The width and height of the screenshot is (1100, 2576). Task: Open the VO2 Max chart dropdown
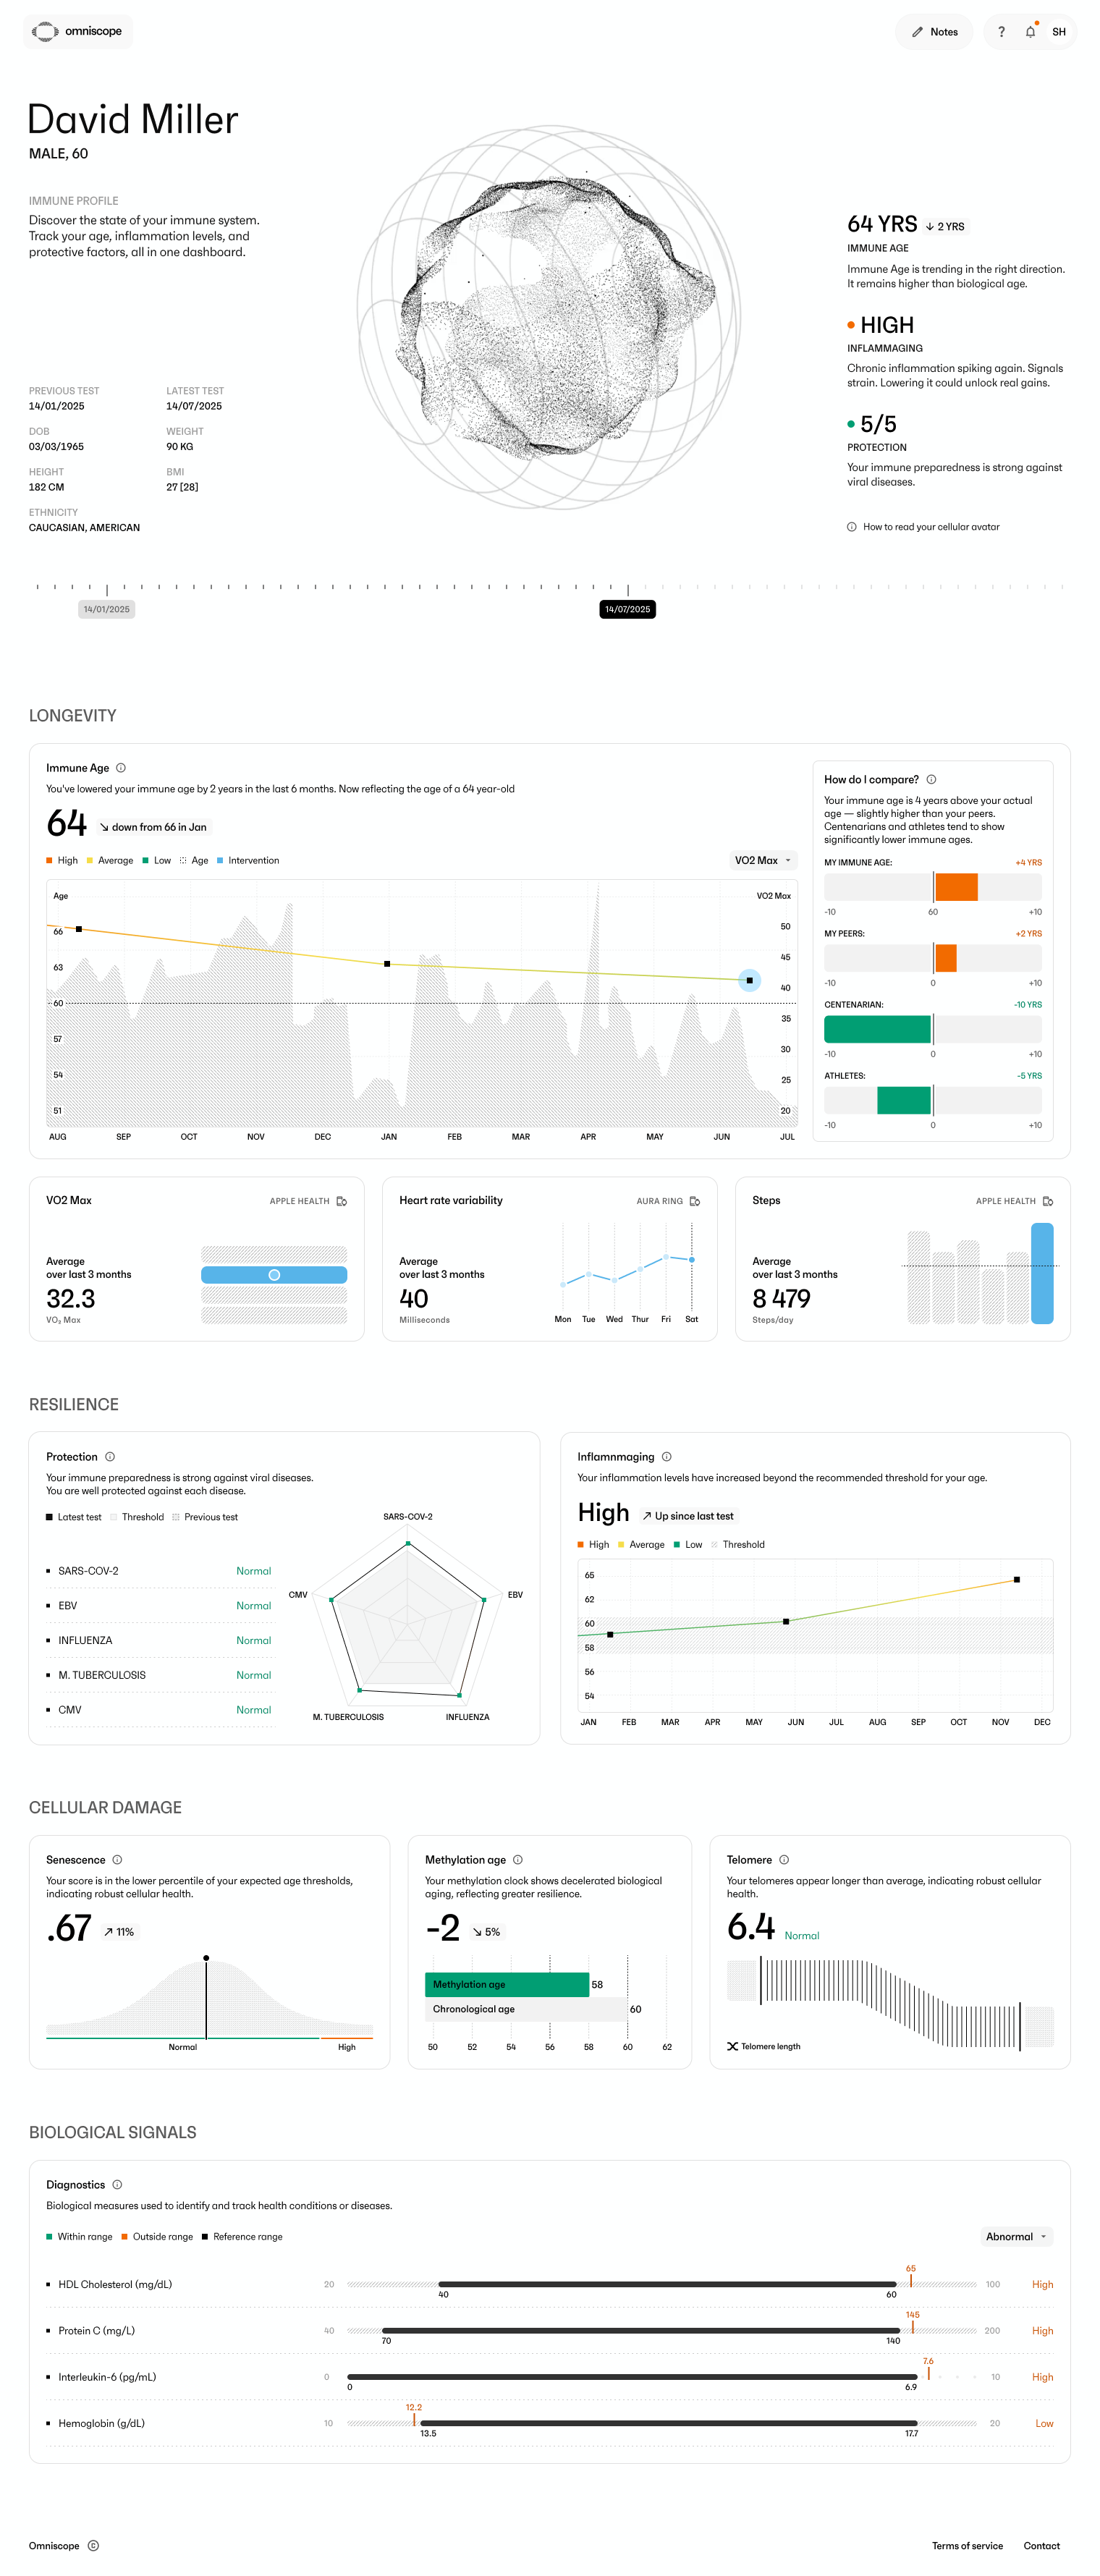click(763, 860)
